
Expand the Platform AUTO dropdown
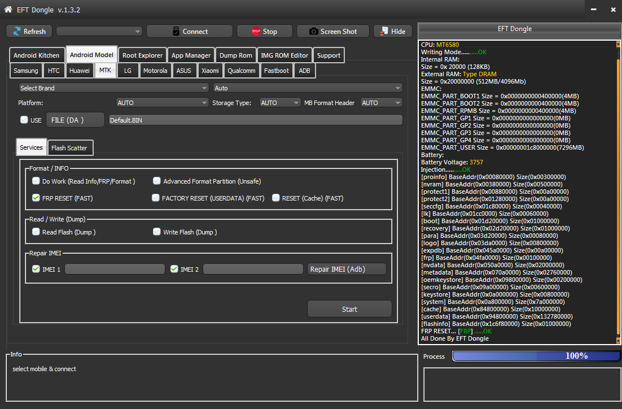(162, 103)
